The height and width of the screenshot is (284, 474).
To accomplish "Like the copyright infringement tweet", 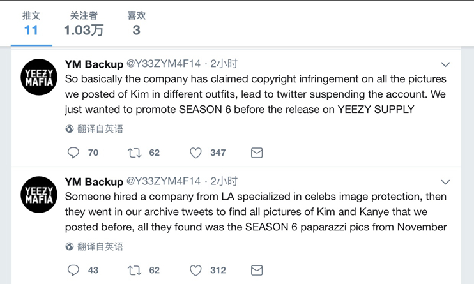I will pyautogui.click(x=195, y=153).
